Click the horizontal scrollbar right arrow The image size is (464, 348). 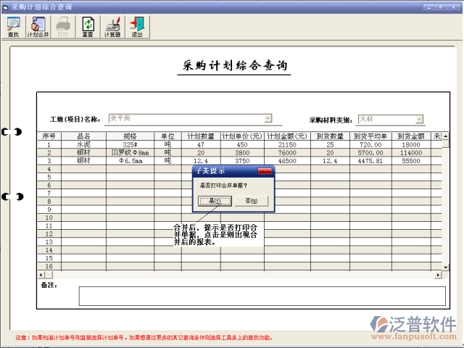coord(438,275)
